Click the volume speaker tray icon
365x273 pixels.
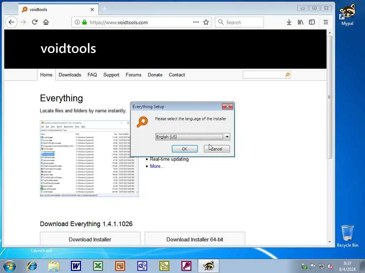point(330,266)
